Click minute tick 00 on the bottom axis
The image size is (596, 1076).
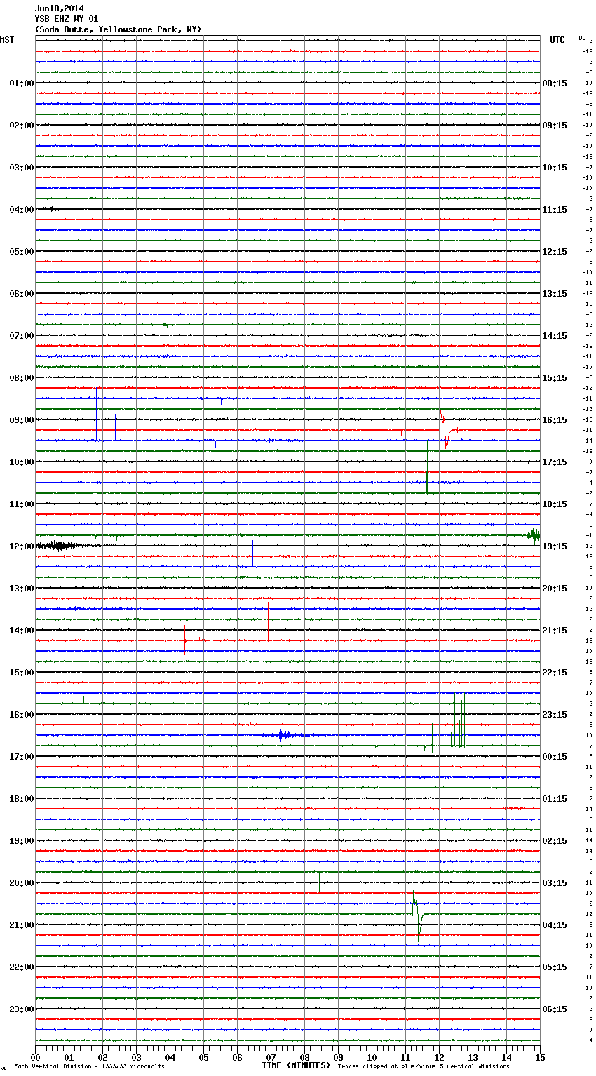point(35,1057)
